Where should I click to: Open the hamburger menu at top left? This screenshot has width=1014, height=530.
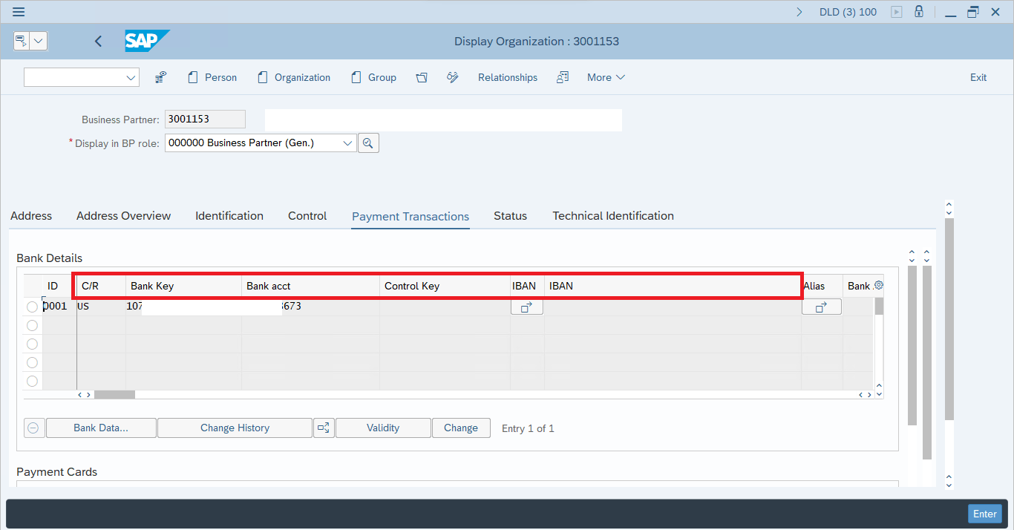[x=19, y=12]
